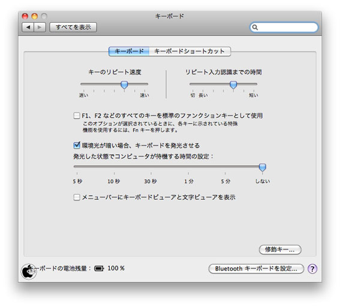
Task: Click Bluetooth キーボードを設定 button
Action: (256, 269)
